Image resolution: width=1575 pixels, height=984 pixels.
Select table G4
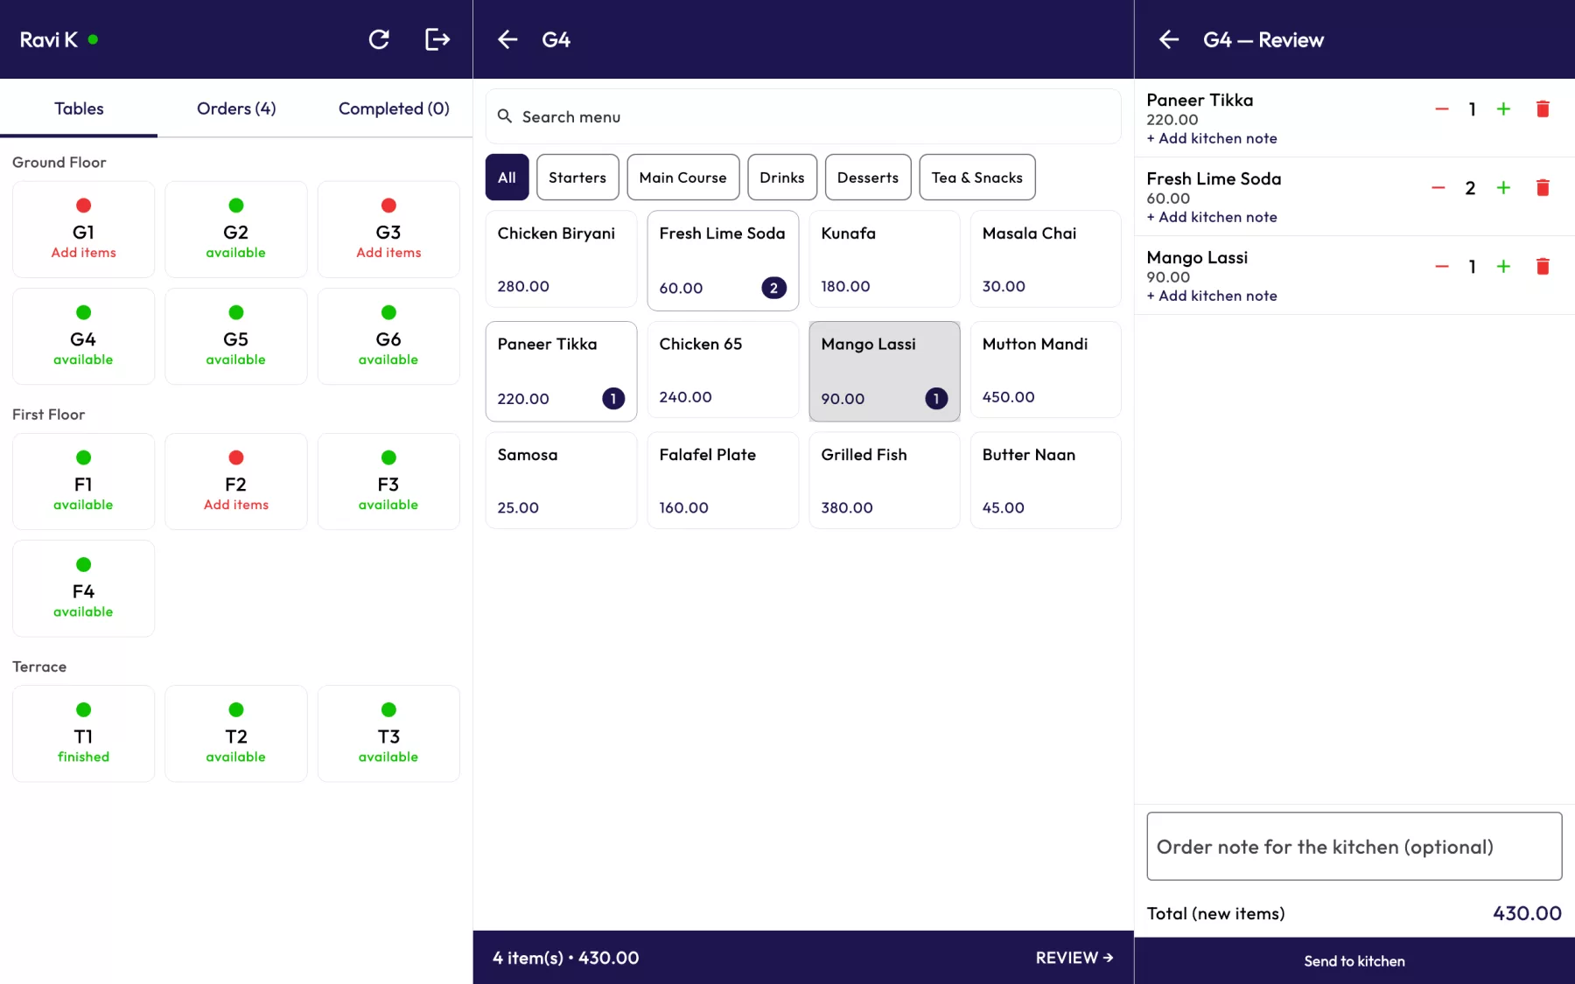tap(83, 337)
